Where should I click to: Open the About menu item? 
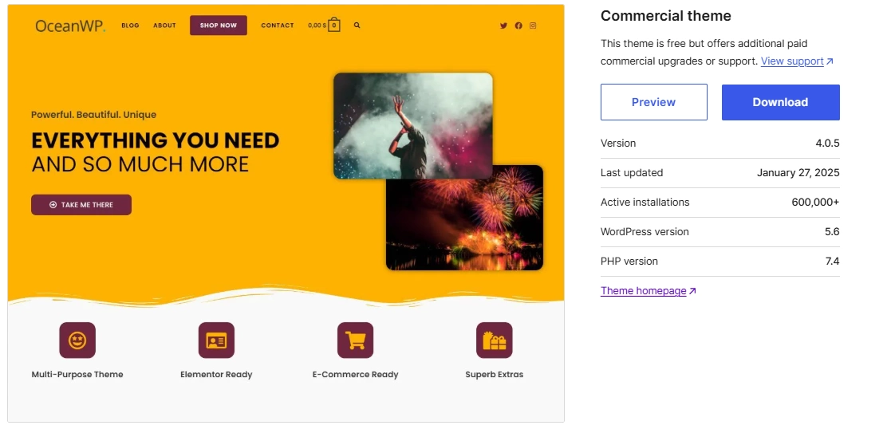click(164, 26)
